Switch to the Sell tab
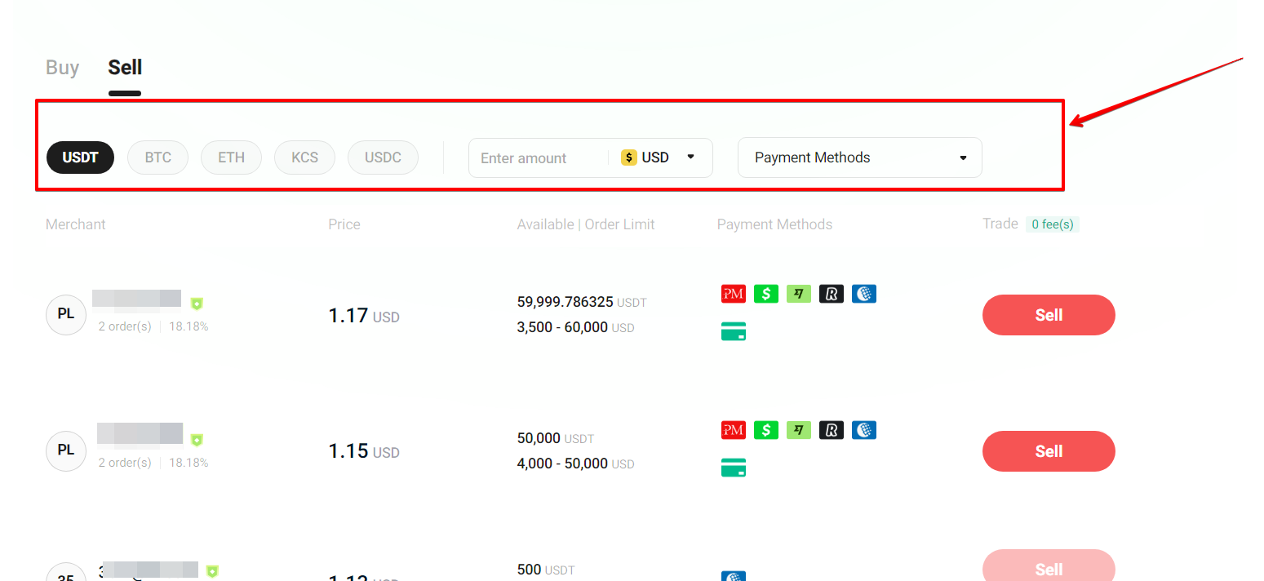1264x581 pixels. (126, 67)
